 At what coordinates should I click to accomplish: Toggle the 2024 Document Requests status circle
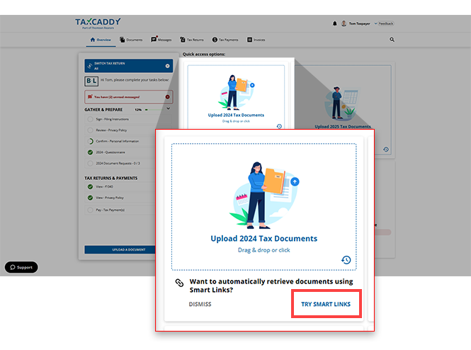[x=90, y=164]
